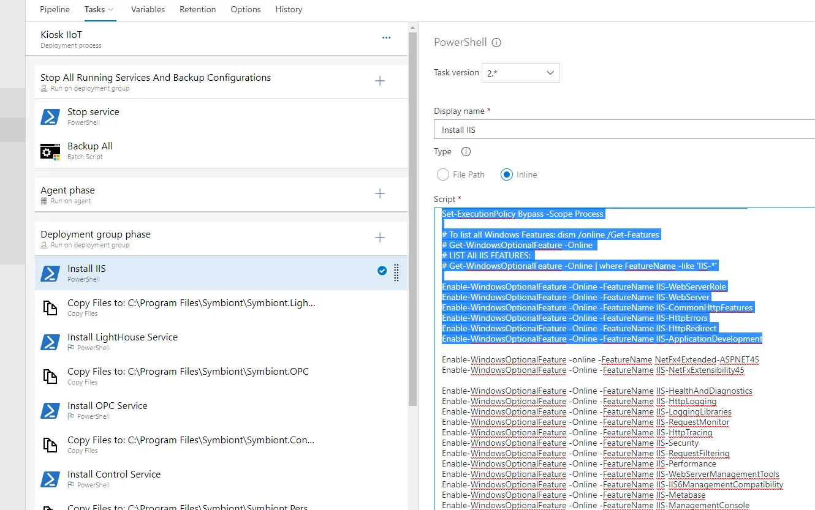Image resolution: width=815 pixels, height=510 pixels.
Task: Click the Agent phase server icon
Action: pyautogui.click(x=44, y=201)
